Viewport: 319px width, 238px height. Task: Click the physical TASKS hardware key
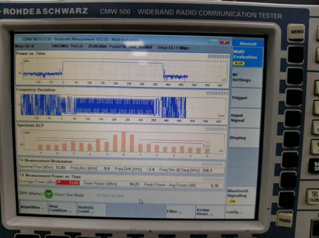coord(285,220)
